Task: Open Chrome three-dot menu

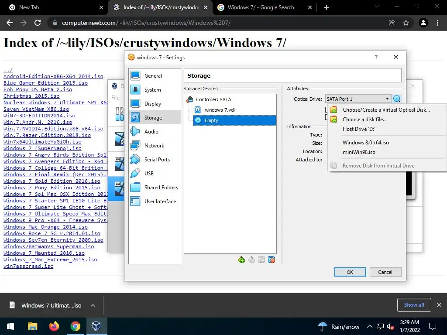Action: [x=437, y=23]
